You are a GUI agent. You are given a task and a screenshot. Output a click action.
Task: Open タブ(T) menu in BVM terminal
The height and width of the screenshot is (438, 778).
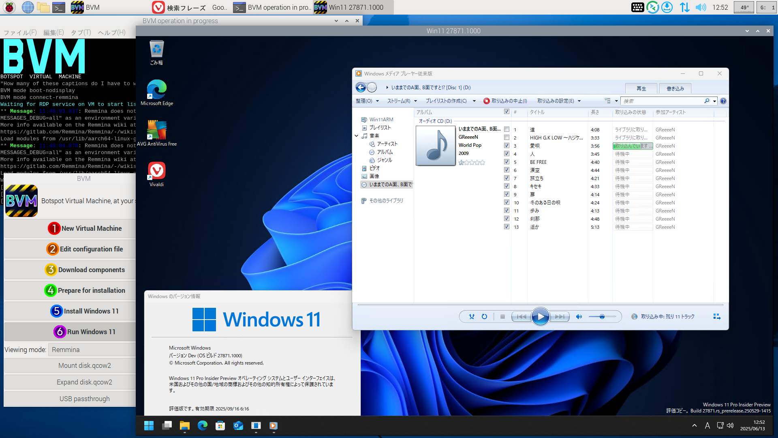pos(81,32)
